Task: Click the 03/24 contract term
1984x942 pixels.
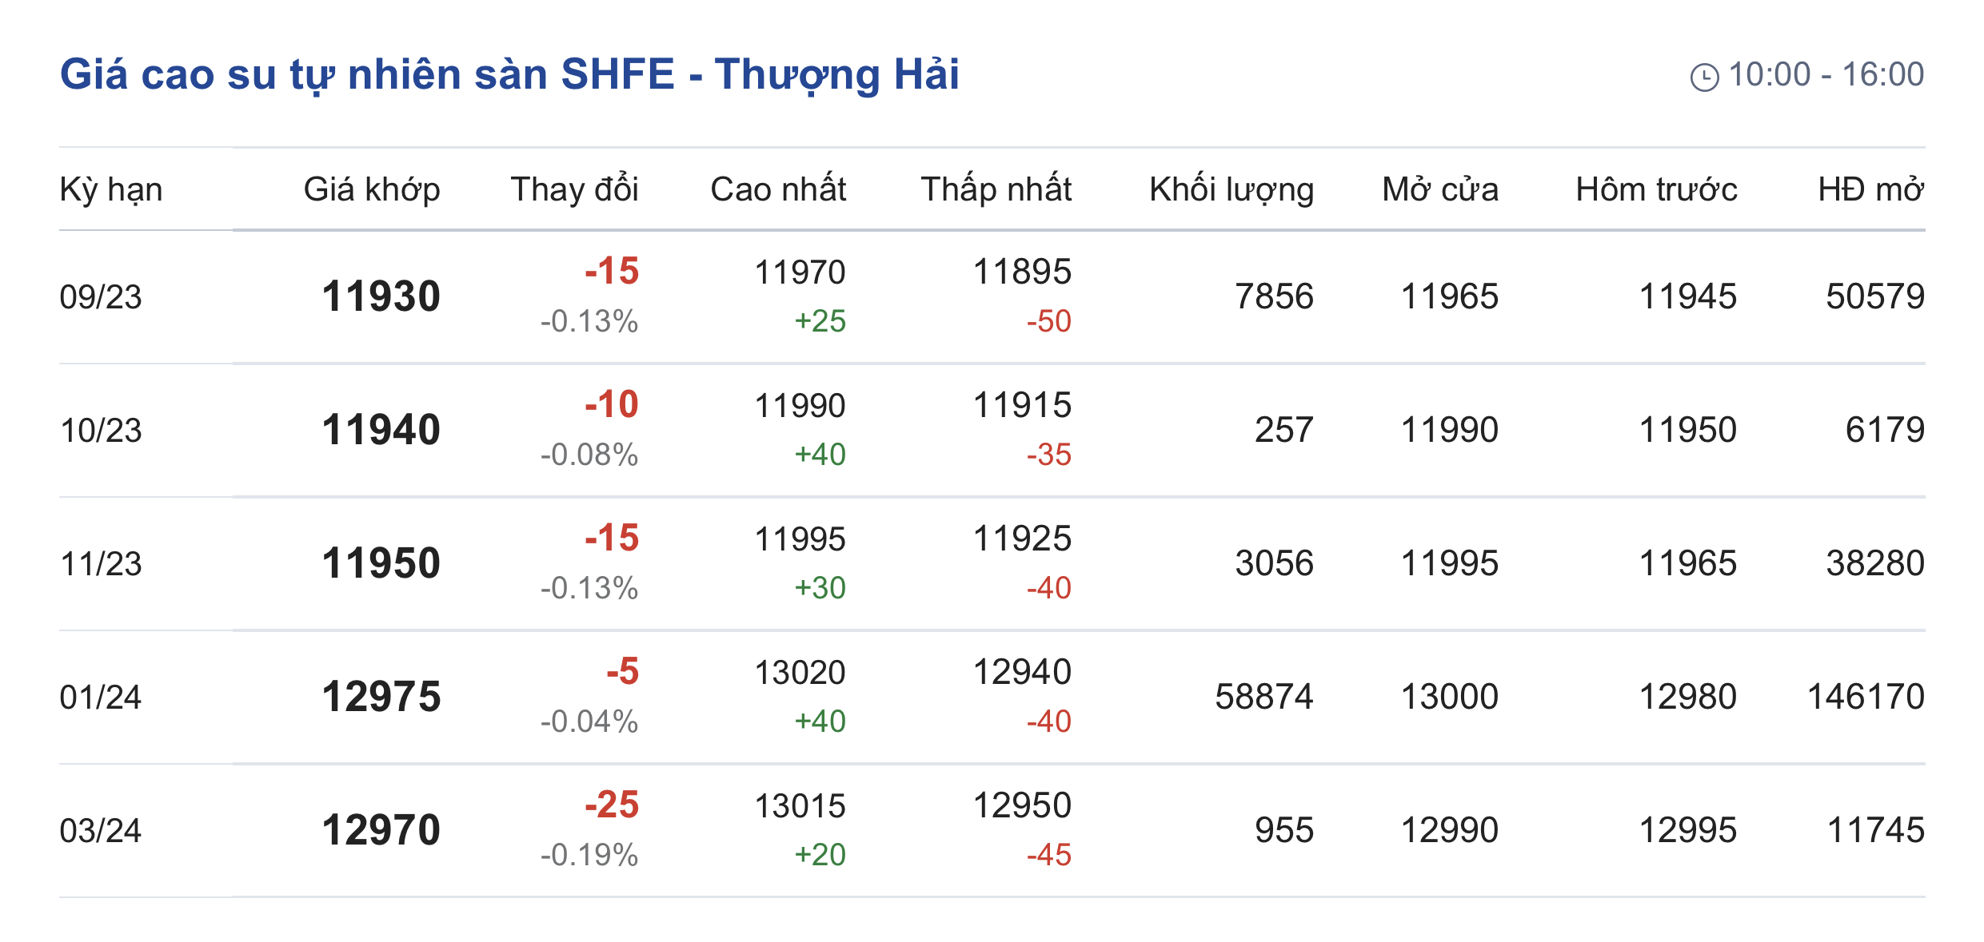Action: coord(101,831)
